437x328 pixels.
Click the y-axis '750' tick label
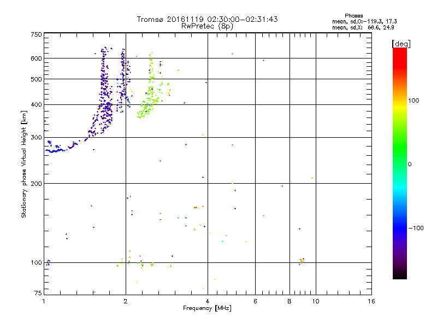[36, 34]
